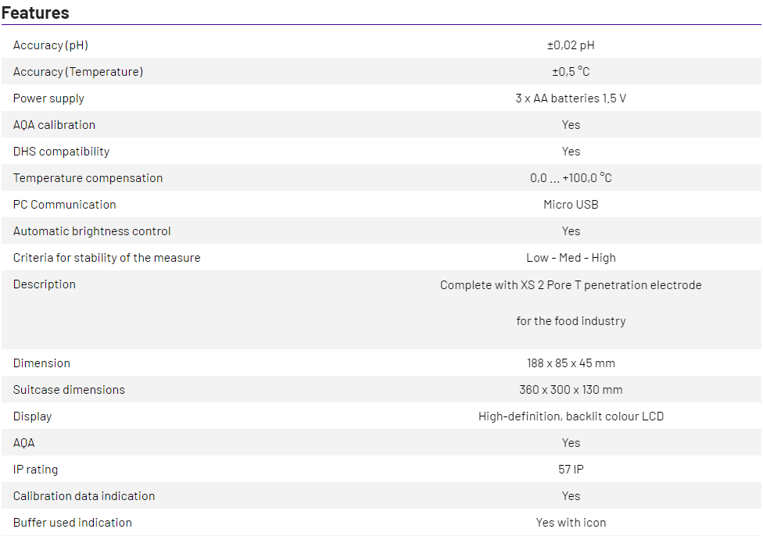Select the Automatic brightness control label
Image resolution: width=763 pixels, height=536 pixels.
pos(91,231)
